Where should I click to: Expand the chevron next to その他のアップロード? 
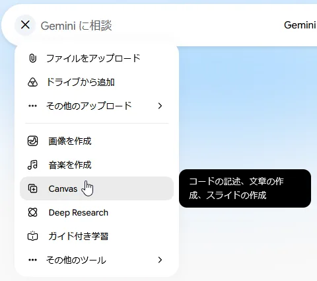[x=160, y=106]
